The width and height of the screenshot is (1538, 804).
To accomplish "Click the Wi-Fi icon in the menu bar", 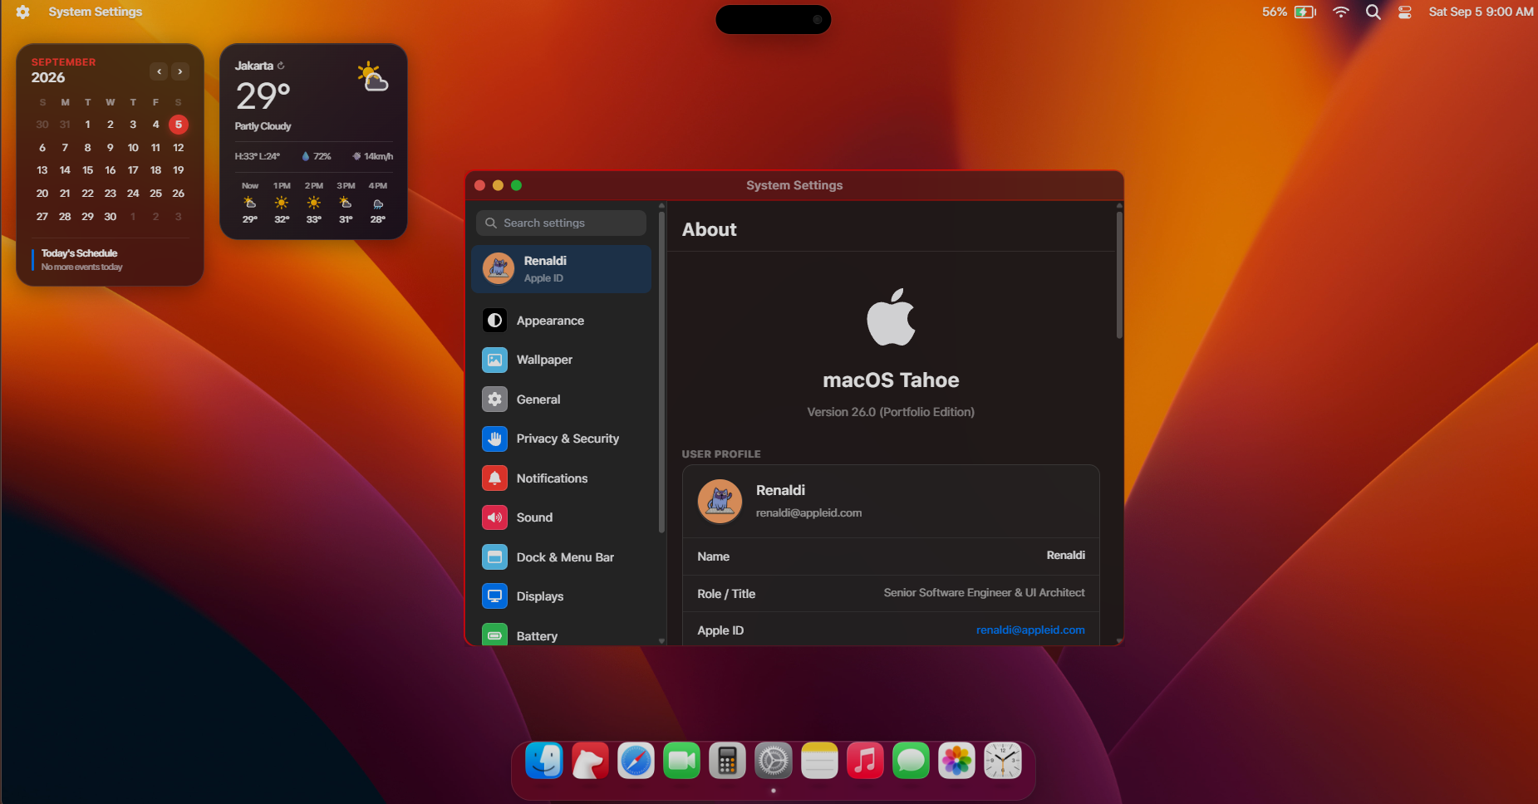I will pyautogui.click(x=1340, y=12).
